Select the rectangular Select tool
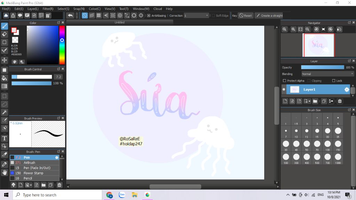 click(4, 96)
